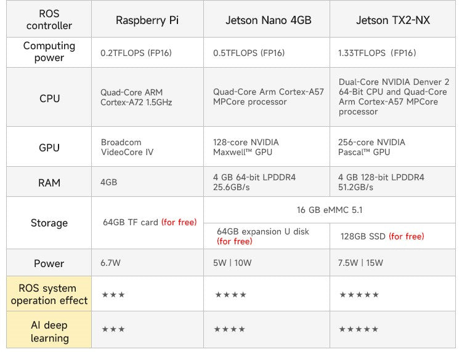Click the Broadcom VideoCore IV cell
The image size is (462, 352).
tap(147, 147)
